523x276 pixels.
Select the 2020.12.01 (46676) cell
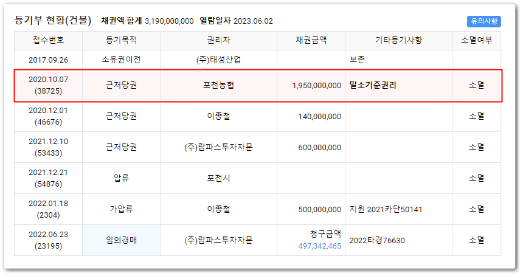tap(49, 116)
